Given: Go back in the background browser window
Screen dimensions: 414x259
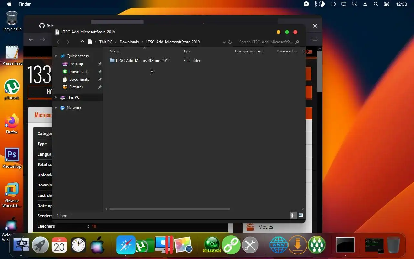Looking at the screenshot, I should click(x=31, y=39).
